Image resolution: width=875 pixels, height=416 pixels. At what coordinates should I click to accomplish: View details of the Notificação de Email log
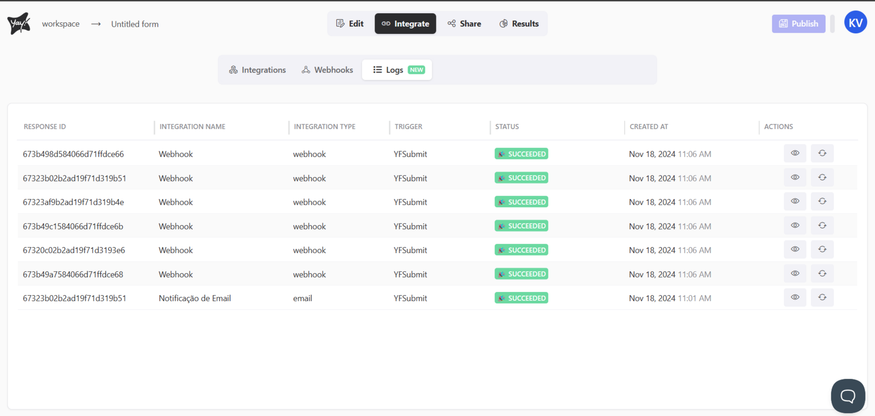pyautogui.click(x=795, y=298)
